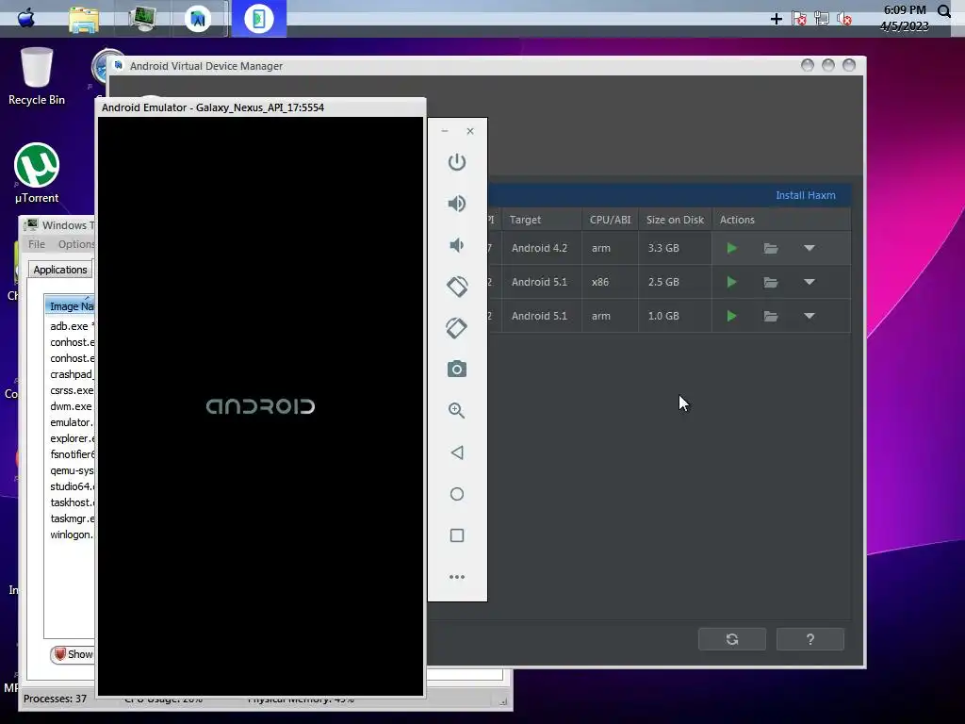Open Task Manager monitor icon in taskbar
Viewport: 965px width, 724px height.
(142, 19)
